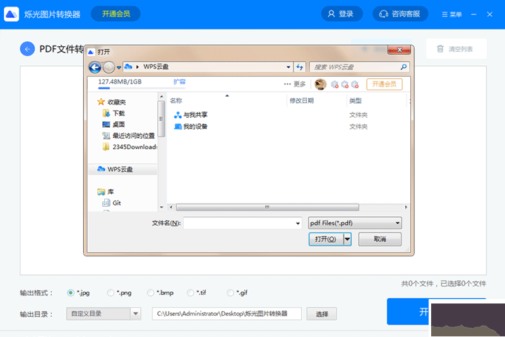
Task: Click the 取消 cancel button
Action: (x=380, y=239)
